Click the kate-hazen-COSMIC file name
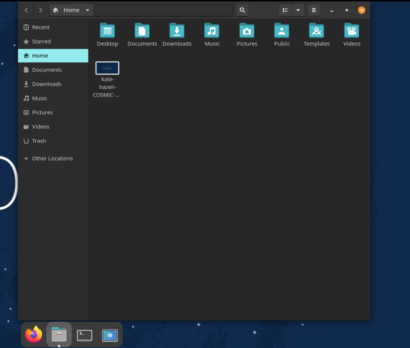This screenshot has height=348, width=410. click(106, 87)
